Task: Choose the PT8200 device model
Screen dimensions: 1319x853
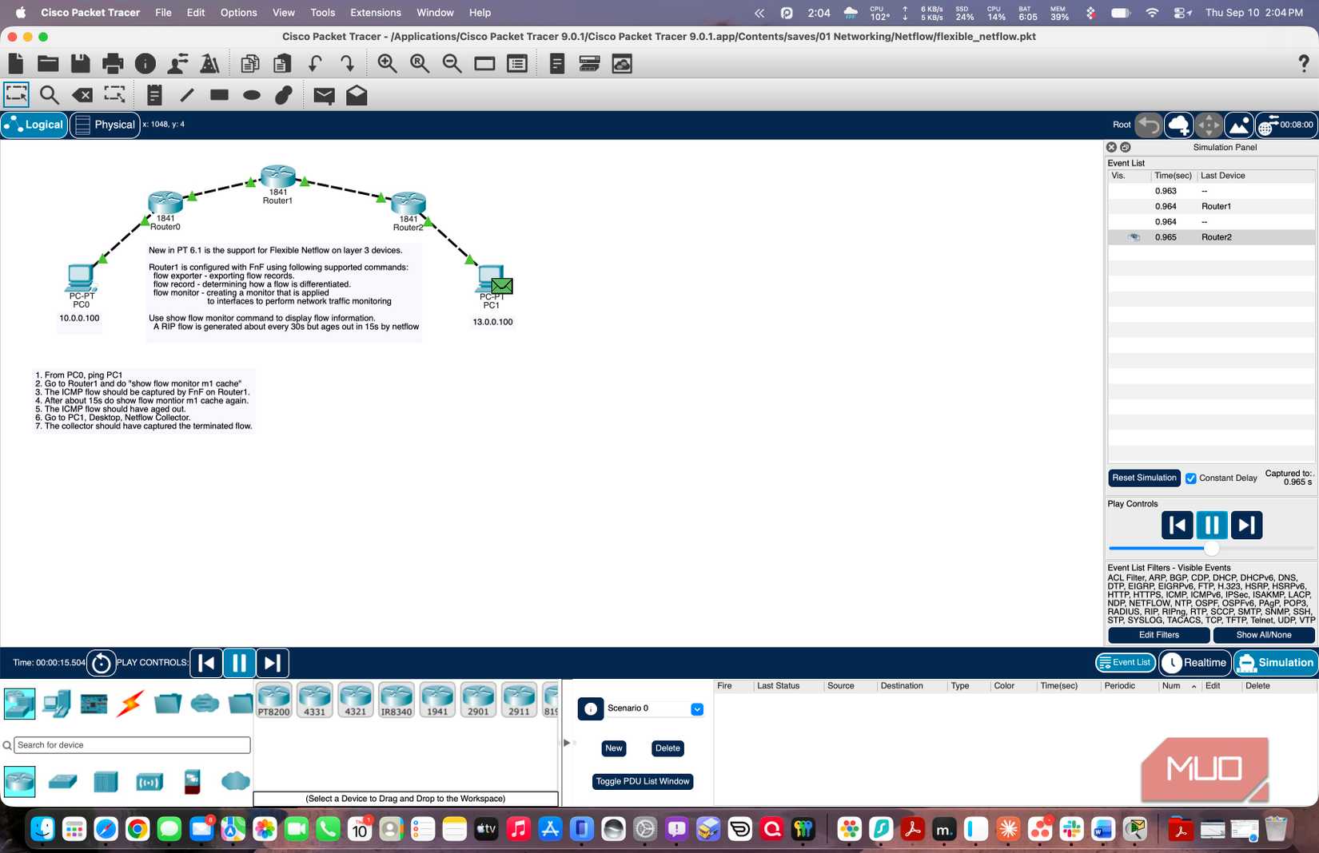Action: (274, 700)
